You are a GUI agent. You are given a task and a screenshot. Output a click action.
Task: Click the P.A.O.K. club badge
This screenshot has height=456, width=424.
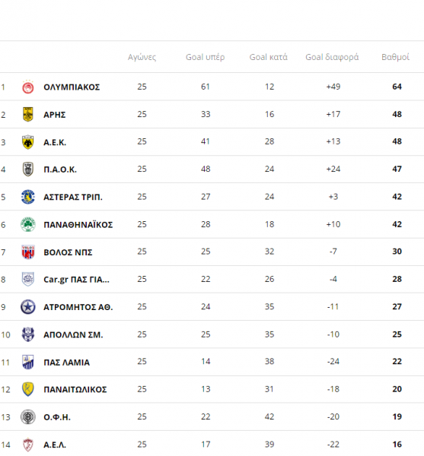coord(28,169)
